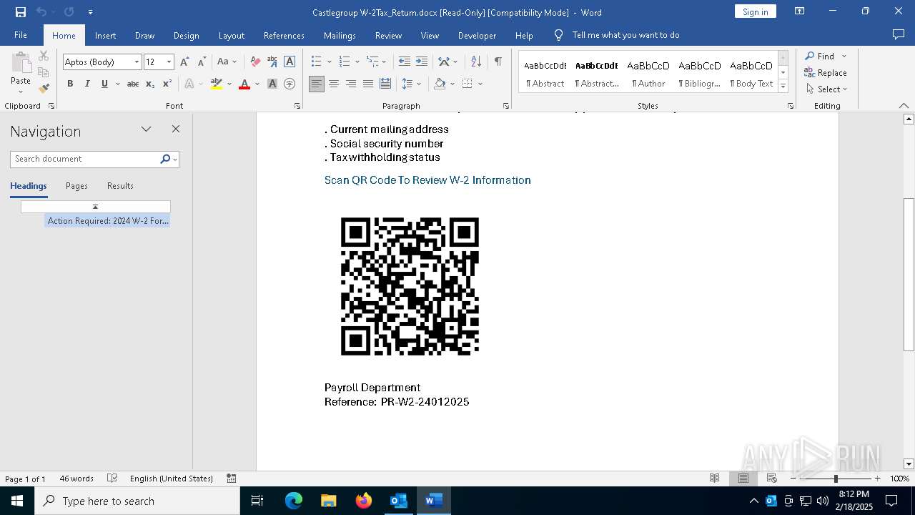Screen dimensions: 915x515
Task: Shrink font size with smaller A icon
Action: 202,62
